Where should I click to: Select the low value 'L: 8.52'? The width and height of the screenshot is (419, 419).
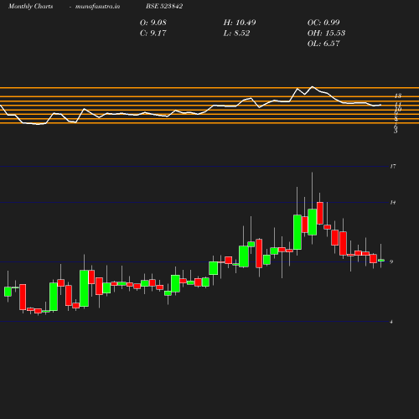(236, 34)
